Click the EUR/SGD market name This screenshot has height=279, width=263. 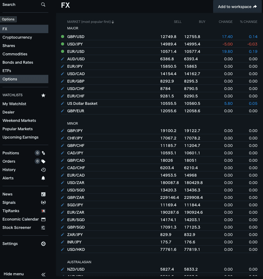click(76, 220)
